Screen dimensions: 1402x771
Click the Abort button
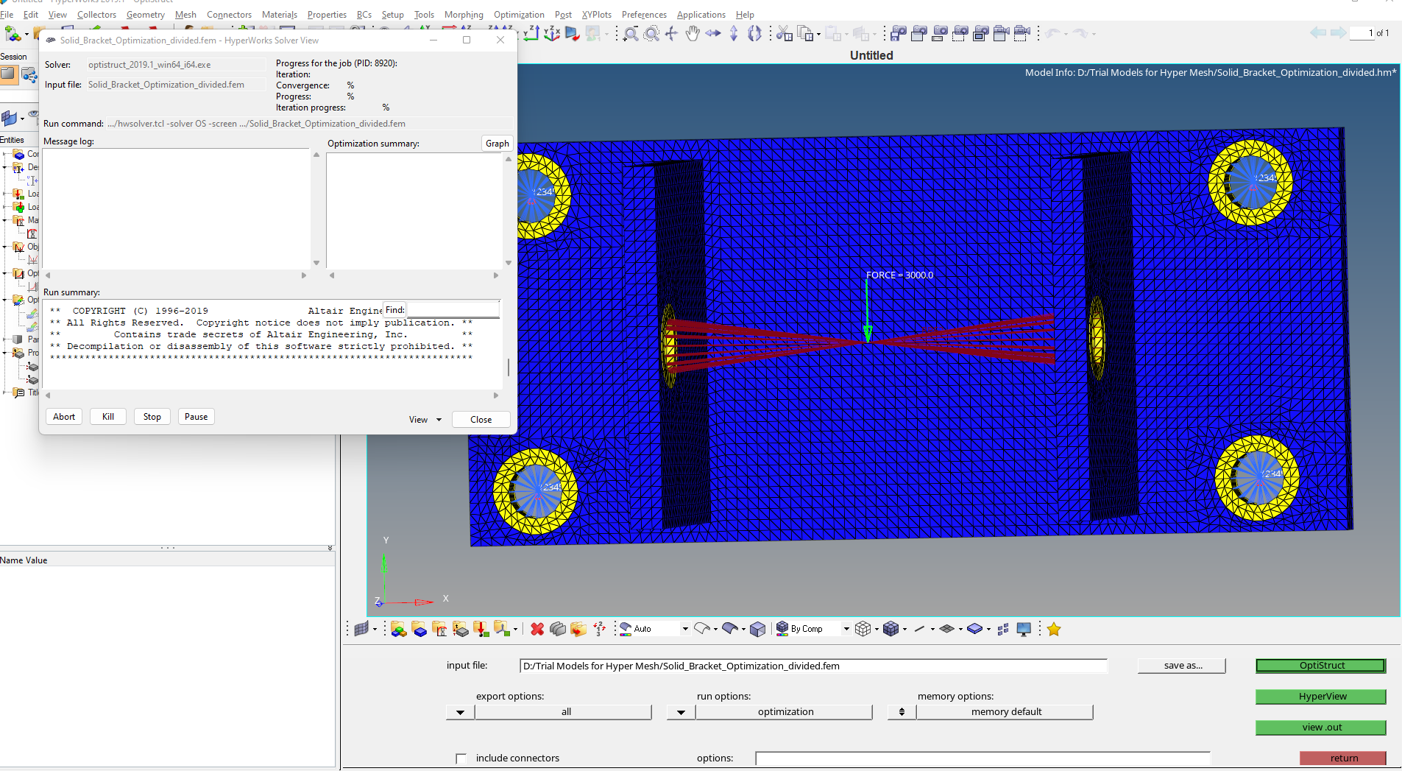coord(64,416)
